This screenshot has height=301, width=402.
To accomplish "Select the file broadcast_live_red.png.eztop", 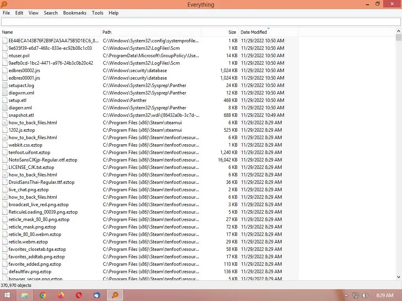I will 38,205.
